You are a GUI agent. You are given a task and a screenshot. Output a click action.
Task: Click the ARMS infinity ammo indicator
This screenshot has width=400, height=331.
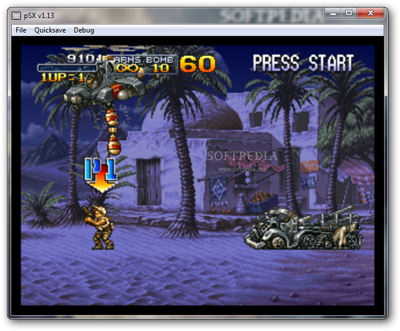click(x=127, y=68)
